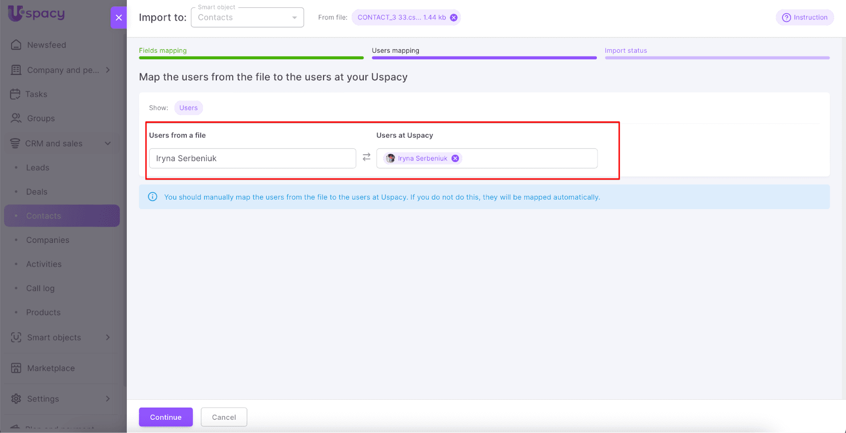Remove Iryna Serbeniuk from Uspacy users
The image size is (846, 433).
click(x=455, y=158)
